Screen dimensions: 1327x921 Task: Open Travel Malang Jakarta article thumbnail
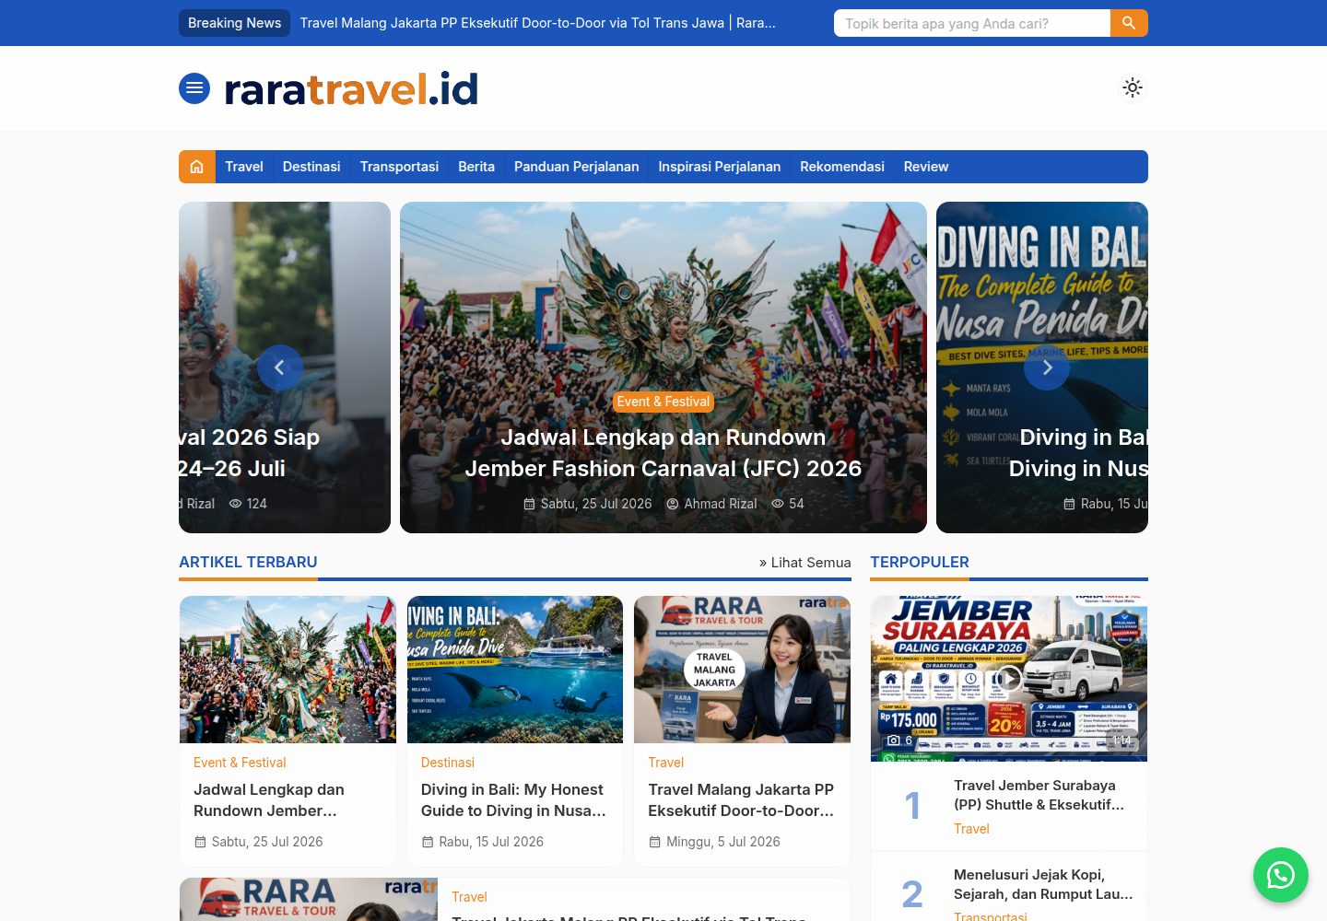[x=742, y=670]
